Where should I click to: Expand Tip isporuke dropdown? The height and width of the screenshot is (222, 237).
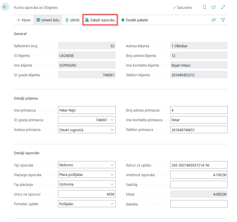(112, 165)
